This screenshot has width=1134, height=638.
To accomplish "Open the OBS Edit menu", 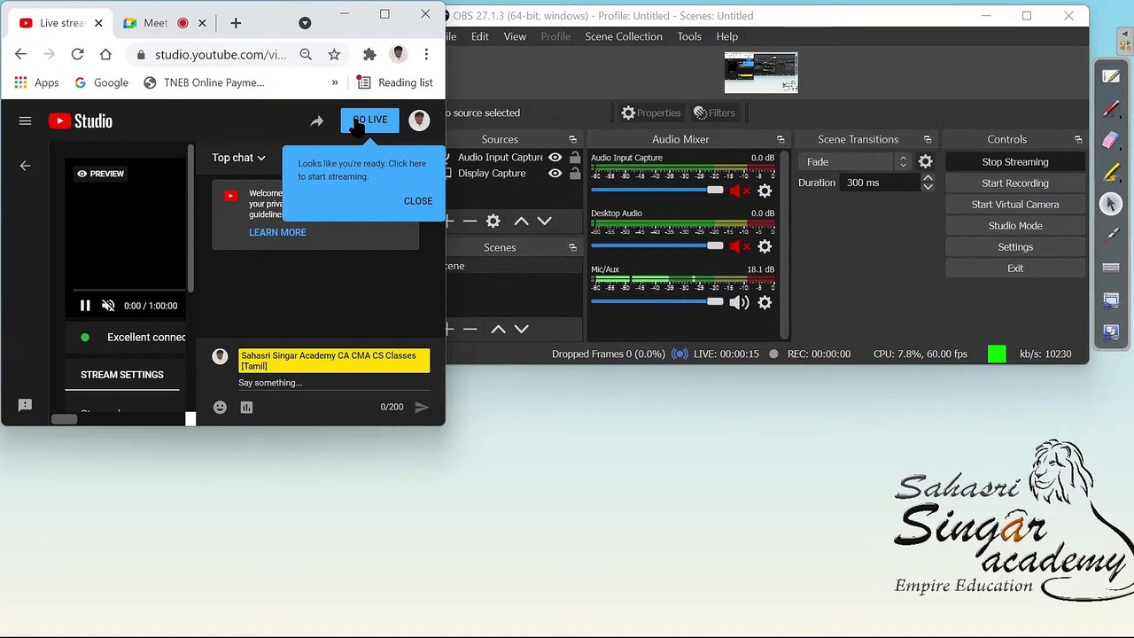I will (480, 36).
